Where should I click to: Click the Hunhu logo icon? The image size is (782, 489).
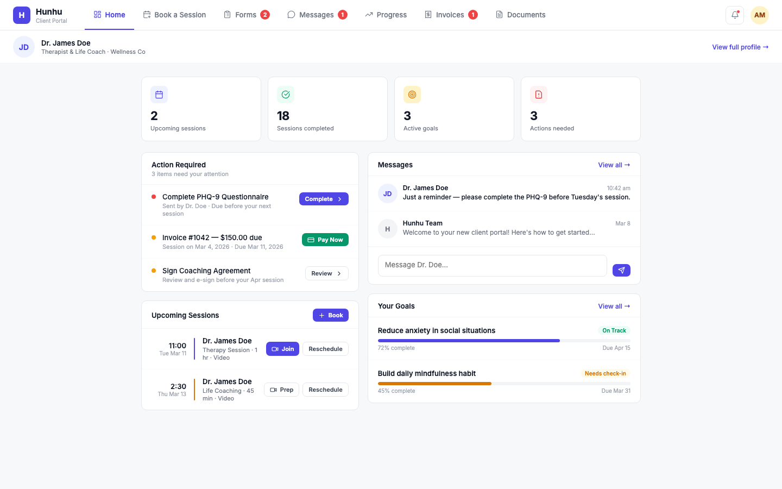coord(22,15)
